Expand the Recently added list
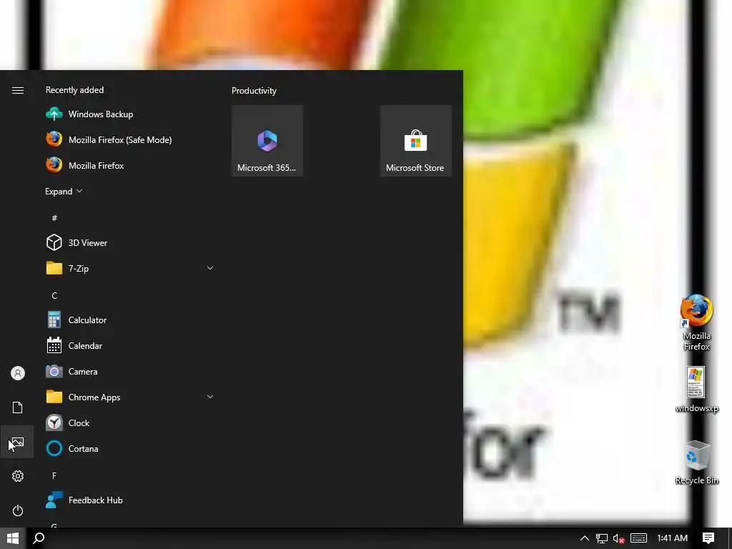The width and height of the screenshot is (732, 549). 64,192
